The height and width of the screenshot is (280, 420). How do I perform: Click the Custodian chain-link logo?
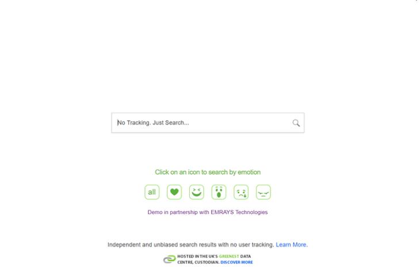click(169, 259)
